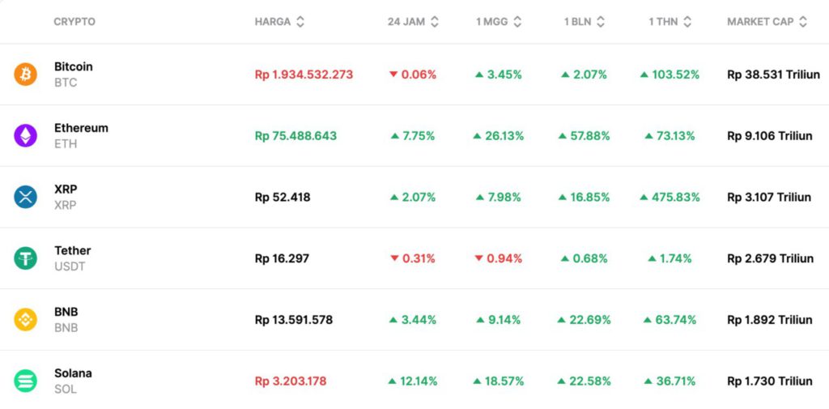The image size is (829, 409).
Task: Sort the table by HARGA price arrows
Action: (x=300, y=22)
